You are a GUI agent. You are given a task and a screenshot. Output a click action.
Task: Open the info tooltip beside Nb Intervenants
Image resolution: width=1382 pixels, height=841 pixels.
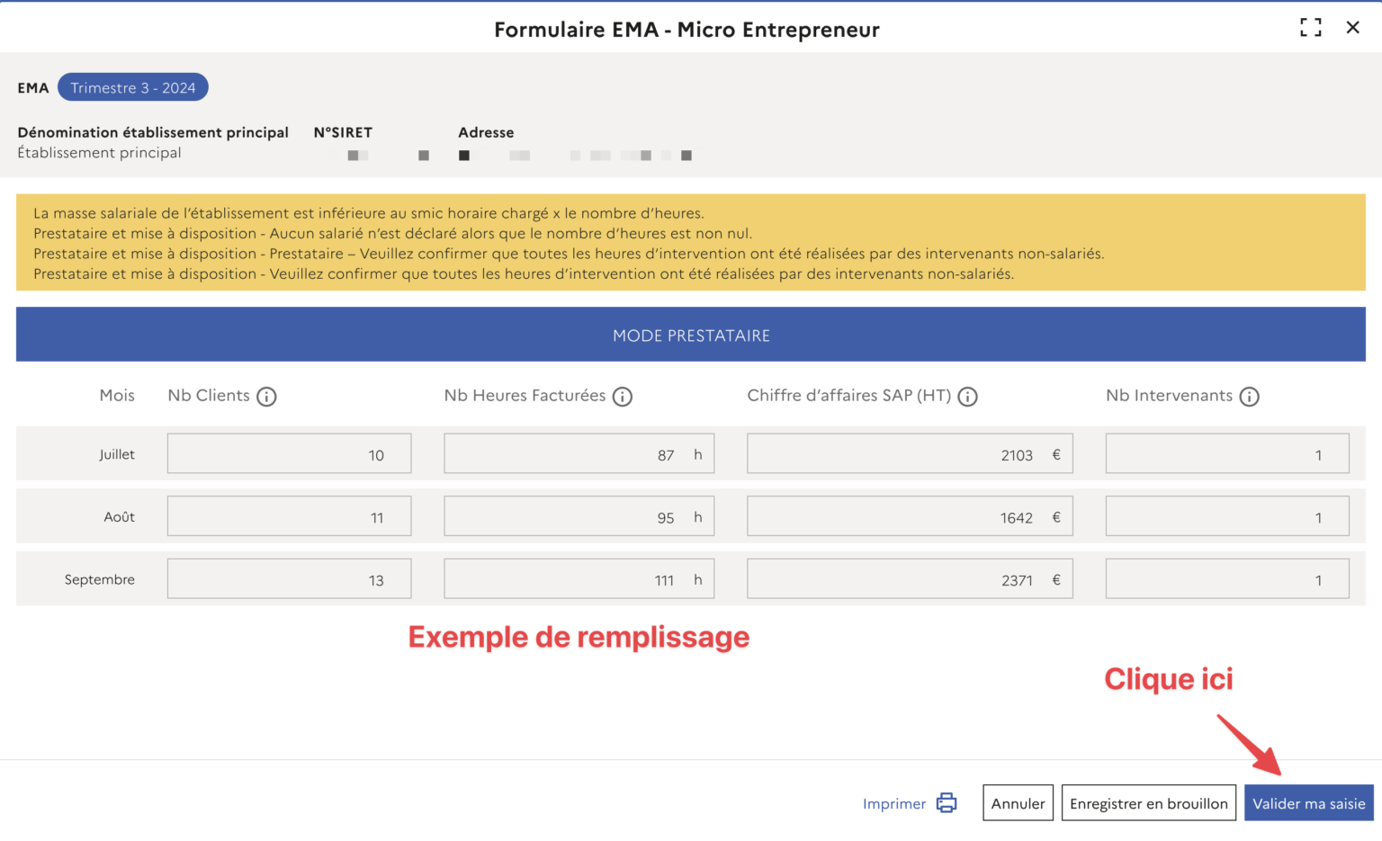[1251, 396]
